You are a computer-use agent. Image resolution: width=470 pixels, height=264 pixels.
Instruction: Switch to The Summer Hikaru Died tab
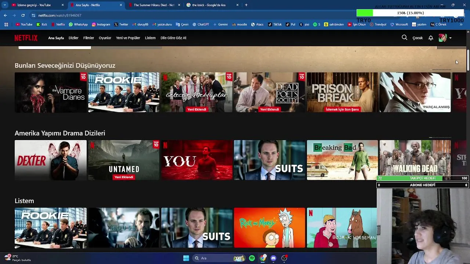click(x=154, y=5)
